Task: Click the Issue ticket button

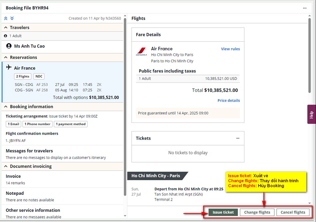Action: 223,212
